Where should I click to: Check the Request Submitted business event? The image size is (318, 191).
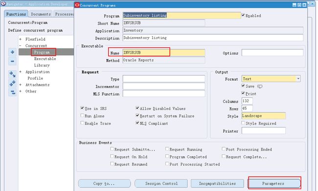click(112, 149)
